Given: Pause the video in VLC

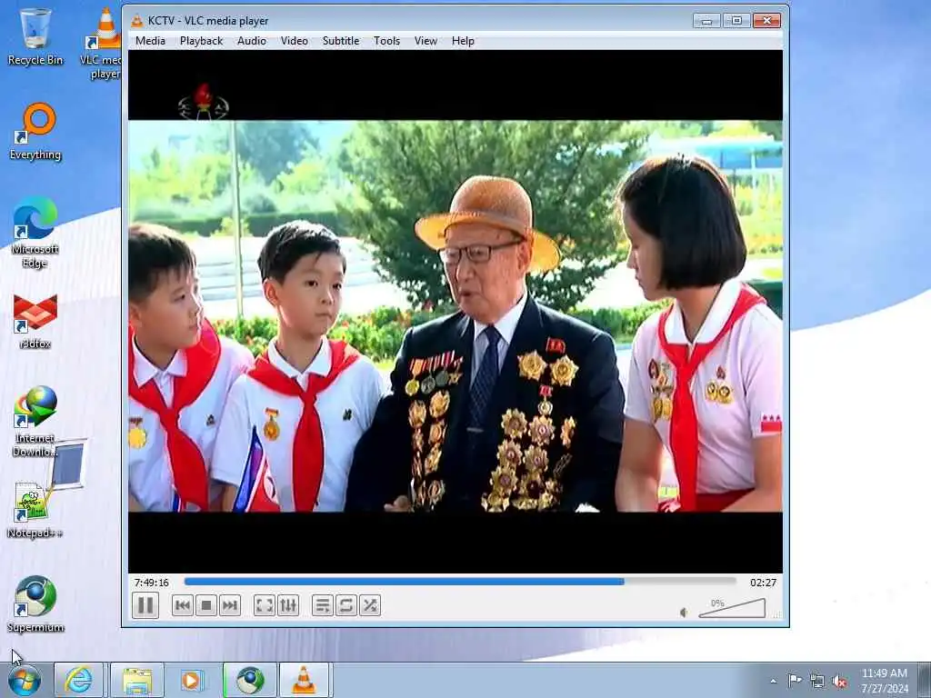Looking at the screenshot, I should 145,605.
